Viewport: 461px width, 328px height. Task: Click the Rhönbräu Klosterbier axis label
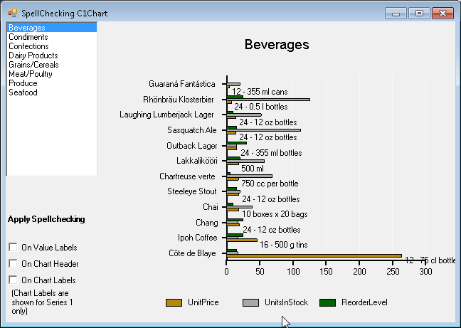(x=178, y=99)
